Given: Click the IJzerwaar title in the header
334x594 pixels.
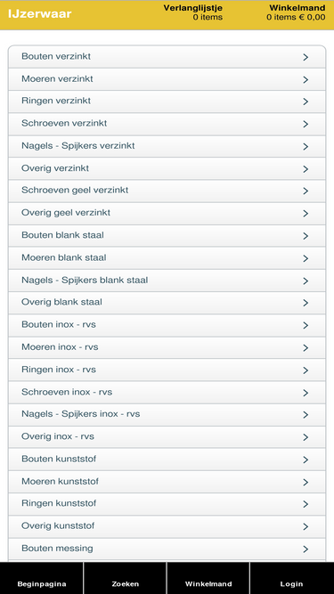Looking at the screenshot, I should tap(40, 14).
